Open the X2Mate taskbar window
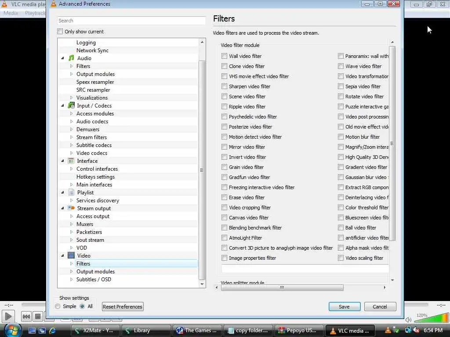The width and height of the screenshot is (450, 337). 95,330
